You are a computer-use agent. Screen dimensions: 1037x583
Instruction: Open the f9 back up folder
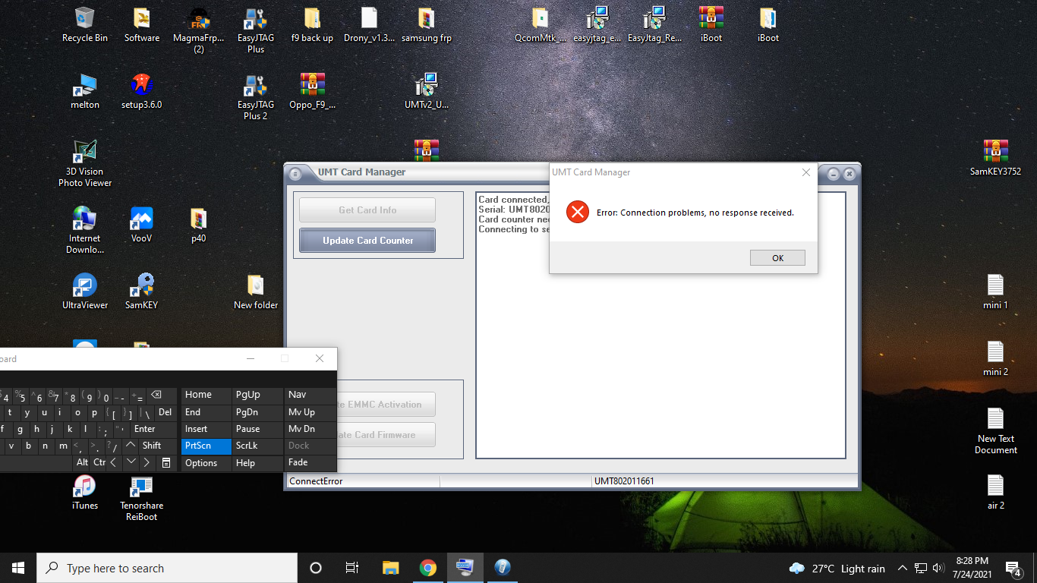click(312, 25)
